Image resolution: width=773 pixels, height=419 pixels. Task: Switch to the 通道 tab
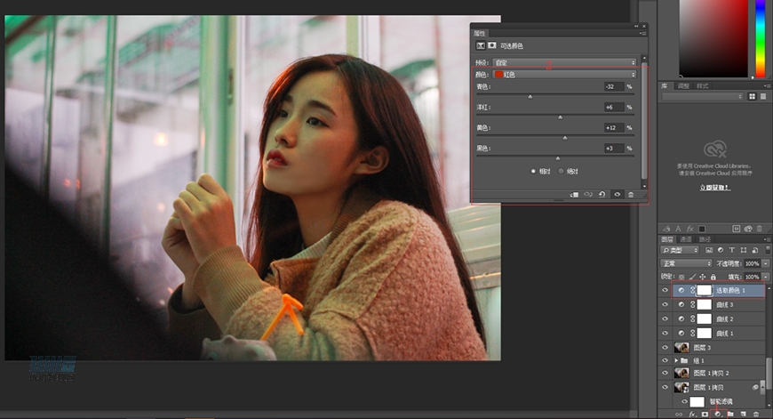coord(685,239)
